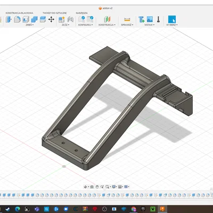Open the Insert image icon in WSTAW

pyautogui.click(x=150, y=19)
